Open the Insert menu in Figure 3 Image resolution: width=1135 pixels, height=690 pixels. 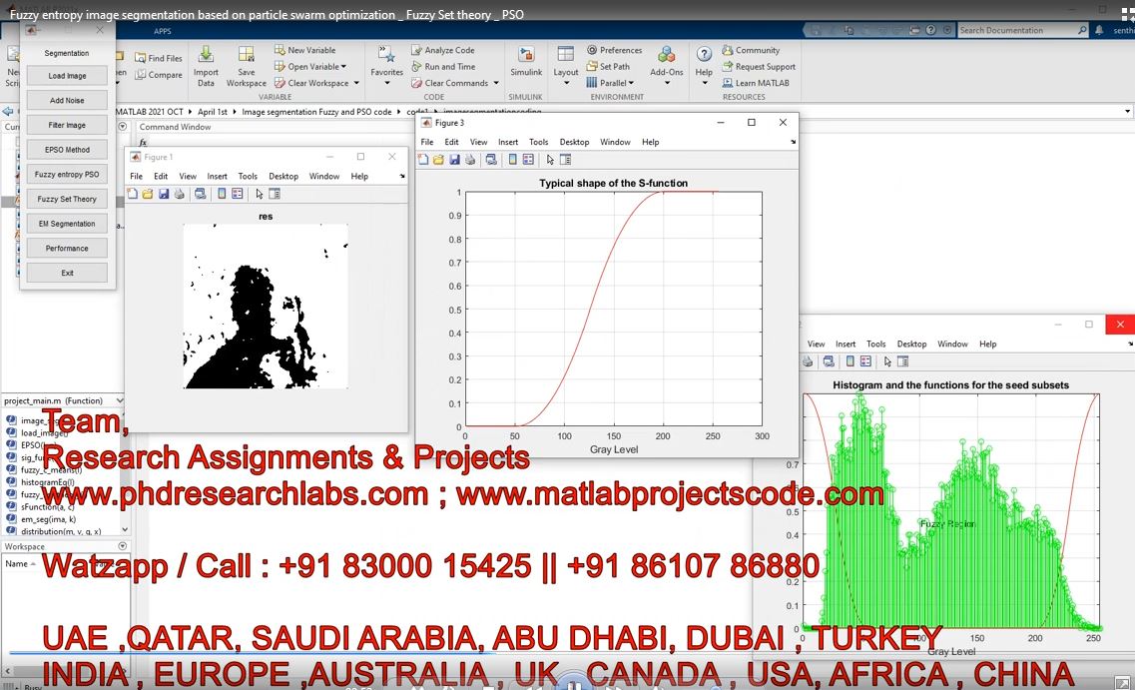[508, 143]
